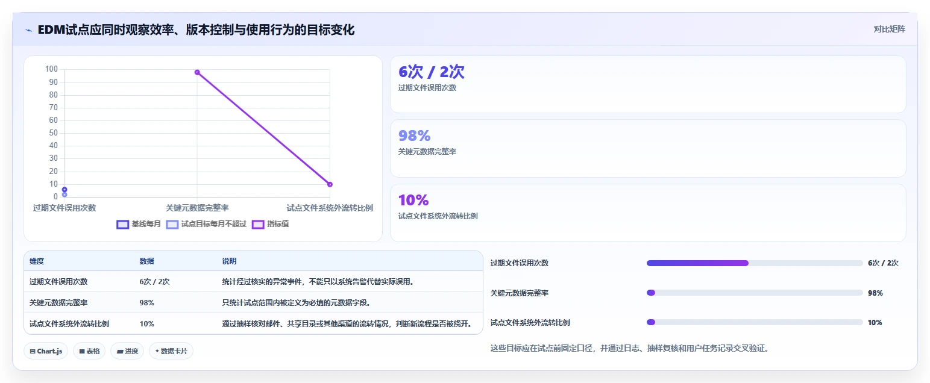
Task: Click description starting 通过抽样核对邮件
Action: click(x=347, y=323)
